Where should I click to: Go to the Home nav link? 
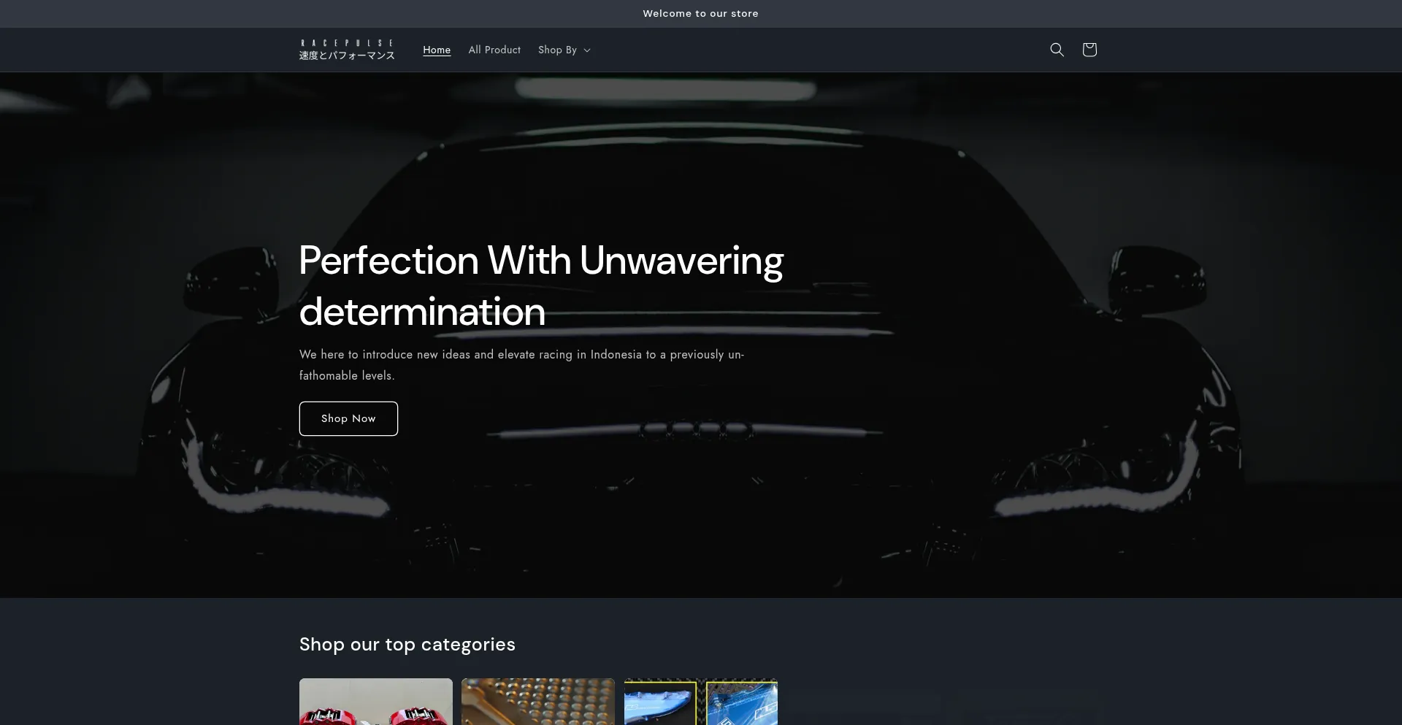coord(437,50)
